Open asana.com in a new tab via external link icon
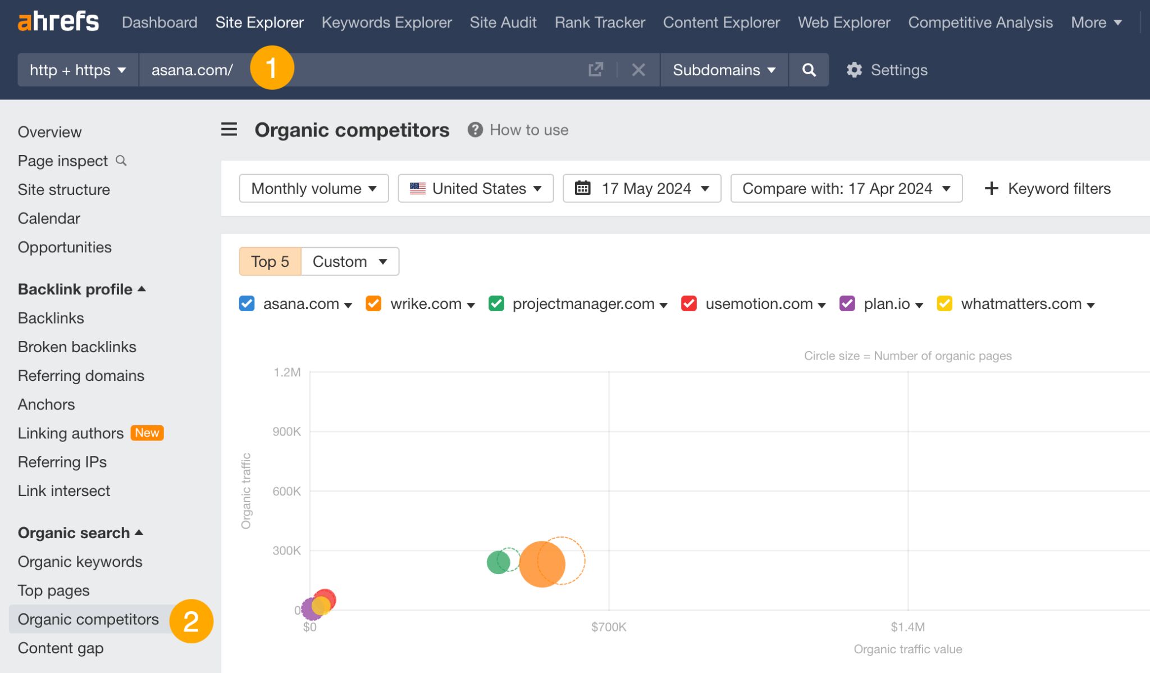This screenshot has height=673, width=1150. click(595, 70)
